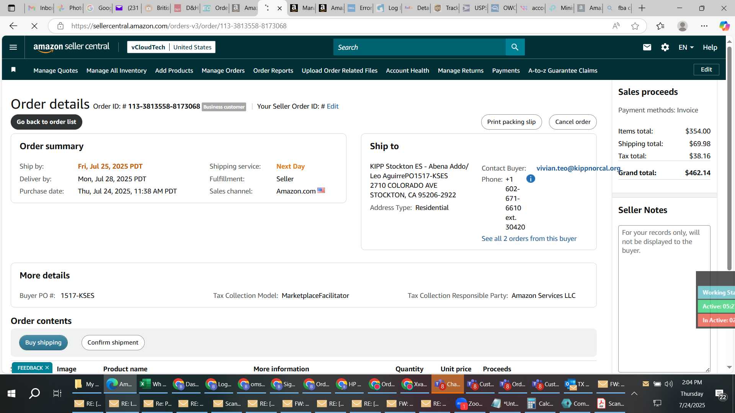
Task: Open A-to-z Guarantee Claims
Action: (563, 70)
